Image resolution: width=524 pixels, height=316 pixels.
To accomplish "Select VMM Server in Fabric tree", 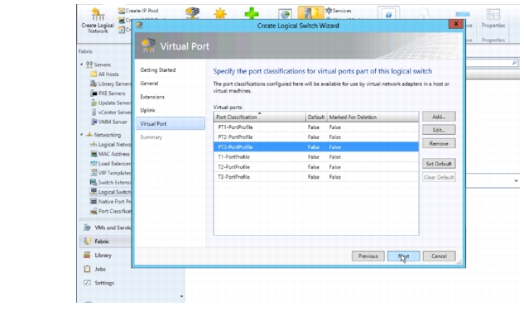I will [x=109, y=122].
